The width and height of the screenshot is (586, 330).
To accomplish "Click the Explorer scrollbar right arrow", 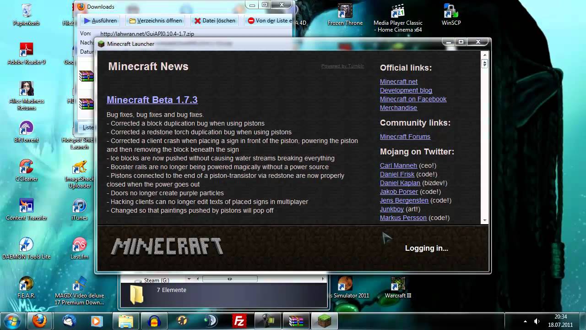I will tap(323, 279).
